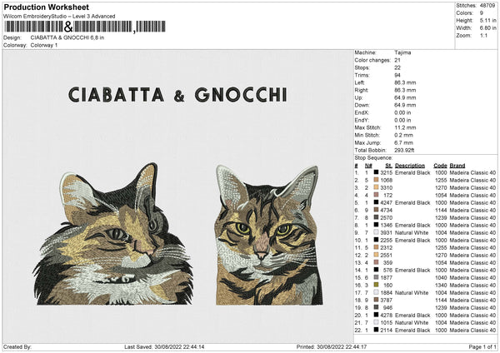Click the Stitches count value 48709
The image size is (500, 353).
(x=486, y=5)
